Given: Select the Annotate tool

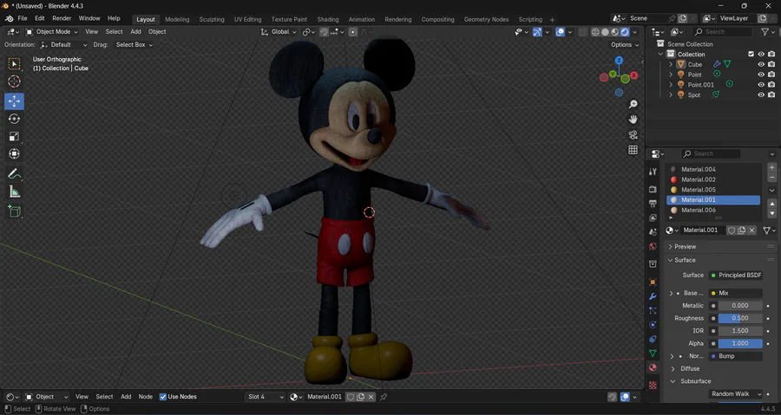Looking at the screenshot, I should click(14, 174).
